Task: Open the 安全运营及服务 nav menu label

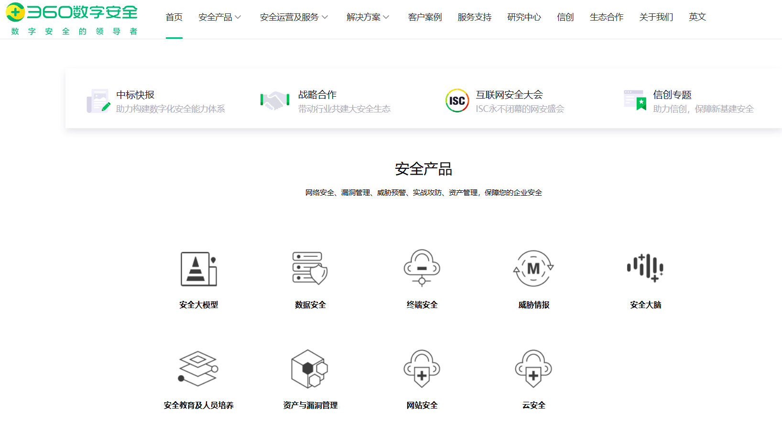Action: pyautogui.click(x=289, y=17)
